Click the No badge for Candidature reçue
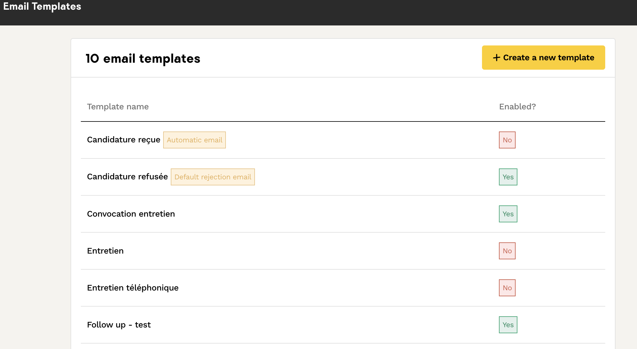Image resolution: width=637 pixels, height=349 pixels. pos(507,140)
